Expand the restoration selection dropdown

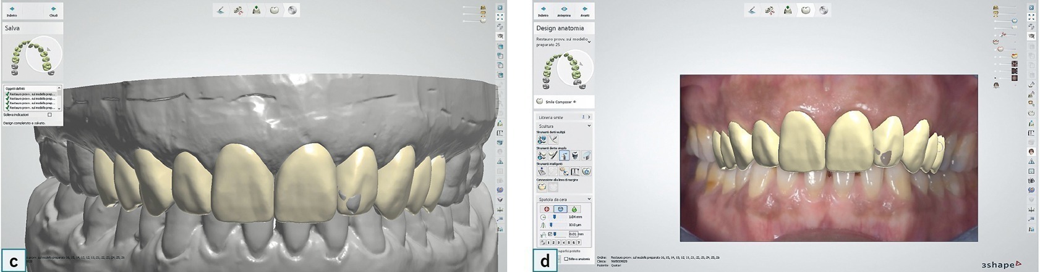coord(589,41)
